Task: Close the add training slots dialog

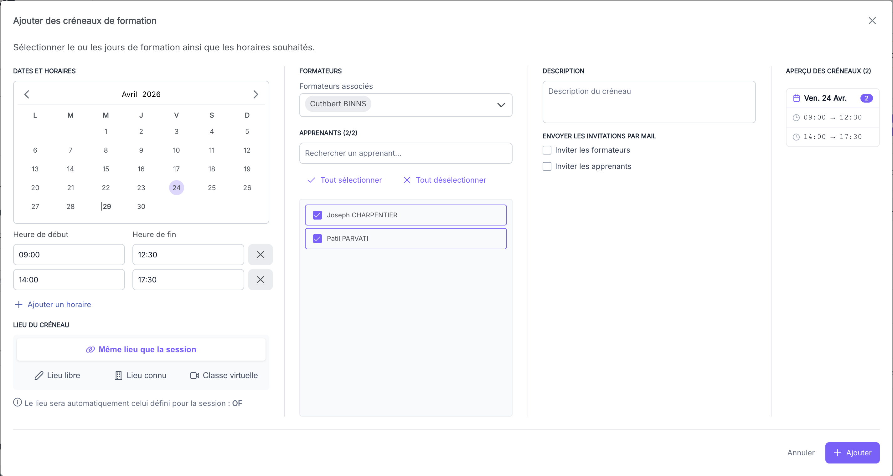Action: [x=872, y=21]
